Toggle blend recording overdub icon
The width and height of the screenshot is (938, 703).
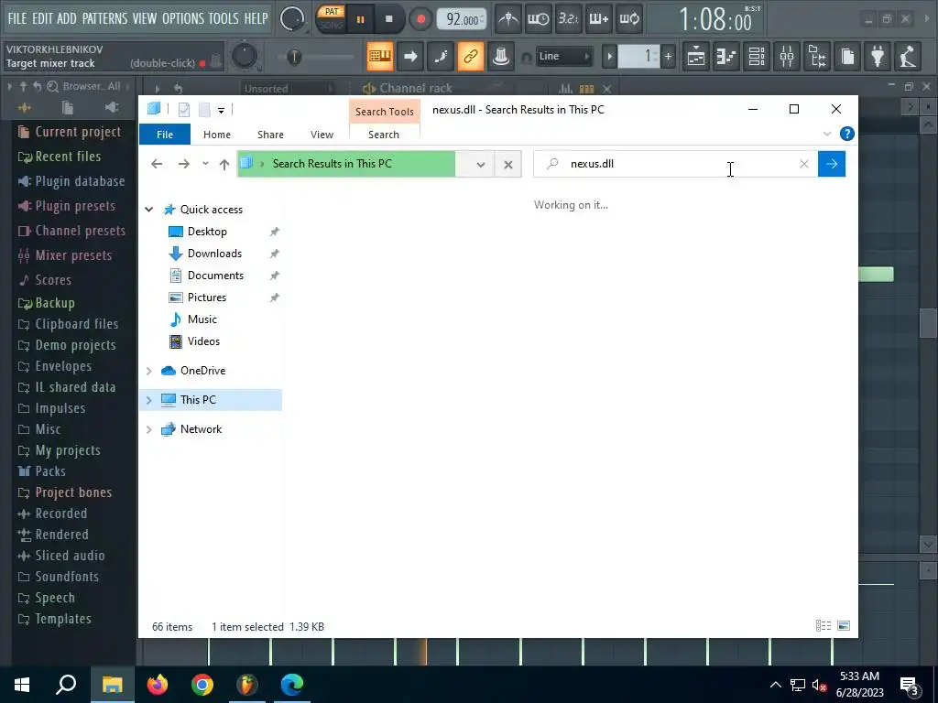[x=599, y=19]
